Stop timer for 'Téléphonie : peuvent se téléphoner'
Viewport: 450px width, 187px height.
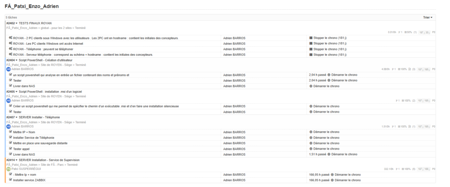click(x=328, y=49)
